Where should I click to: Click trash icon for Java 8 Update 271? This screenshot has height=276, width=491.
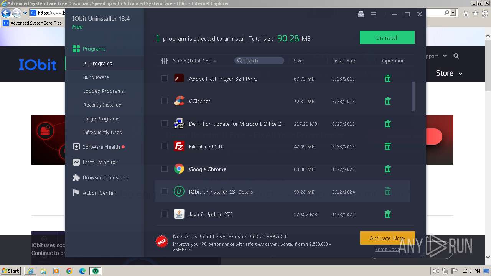[x=388, y=214]
